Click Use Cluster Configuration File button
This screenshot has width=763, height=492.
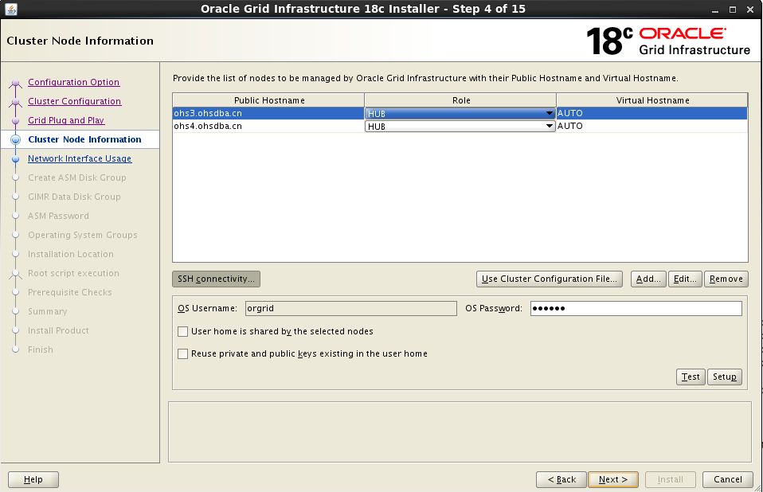point(550,279)
